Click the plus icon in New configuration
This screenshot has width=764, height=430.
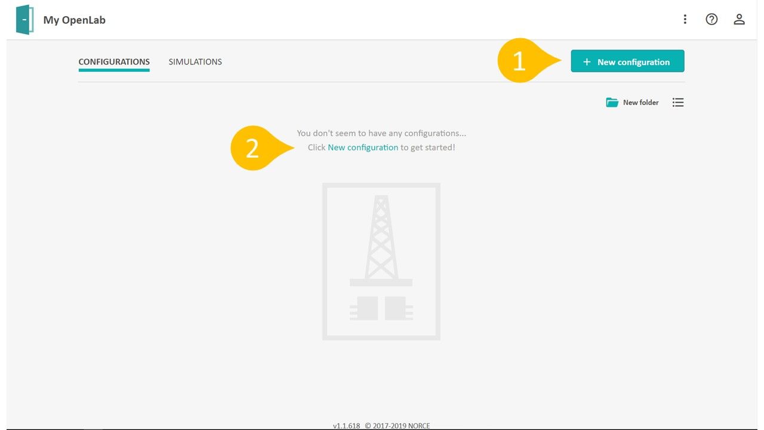tap(586, 62)
